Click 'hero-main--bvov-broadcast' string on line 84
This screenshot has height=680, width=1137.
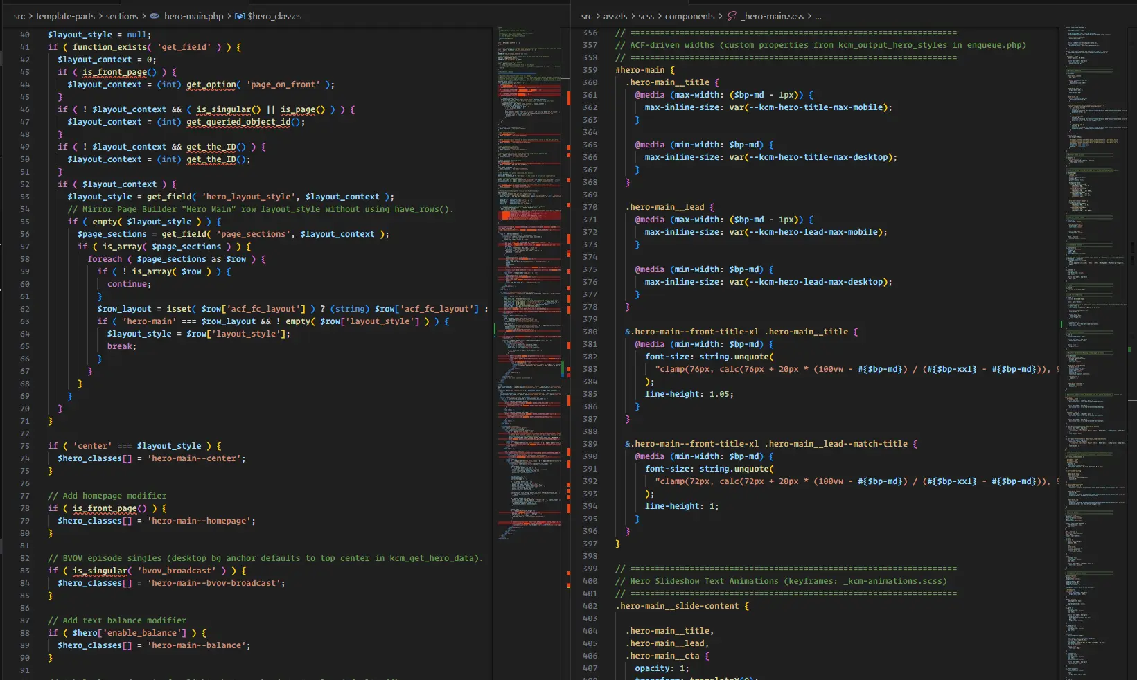coord(213,583)
